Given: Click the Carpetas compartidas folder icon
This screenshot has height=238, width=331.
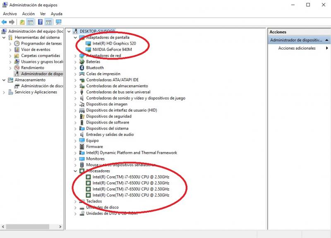Looking at the screenshot, I should coord(17,56).
